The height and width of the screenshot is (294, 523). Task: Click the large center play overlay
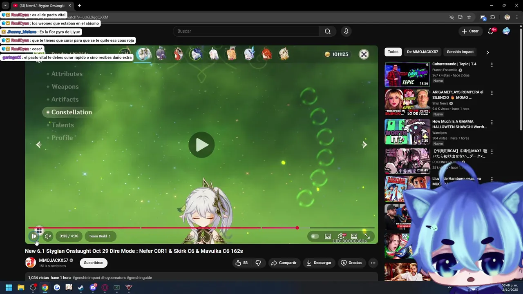click(x=201, y=145)
